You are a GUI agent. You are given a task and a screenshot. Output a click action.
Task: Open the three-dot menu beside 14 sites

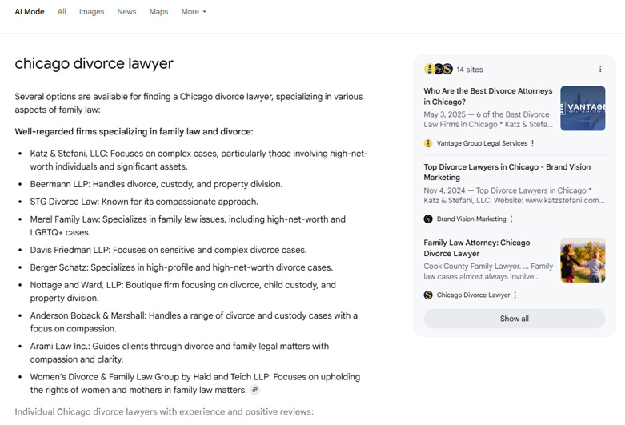click(x=600, y=69)
